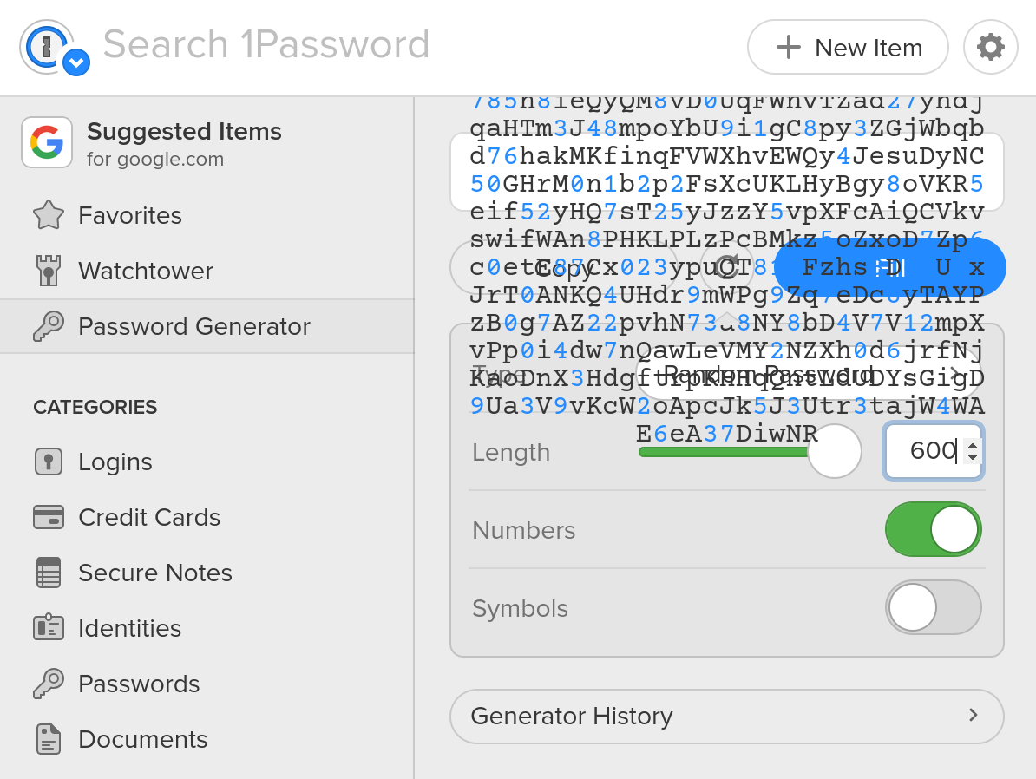Screen dimensions: 1036x779
Task: Click the Google Suggested Items icon
Action: [x=47, y=142]
